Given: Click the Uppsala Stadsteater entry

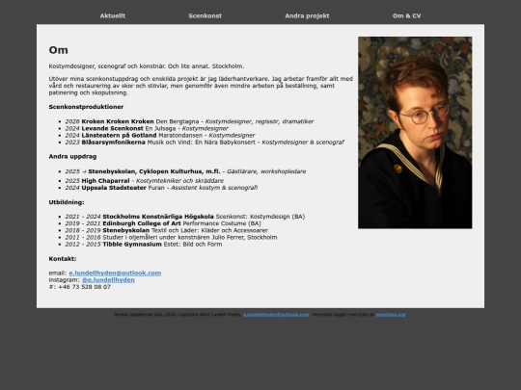Looking at the screenshot, I should pyautogui.click(x=161, y=188).
